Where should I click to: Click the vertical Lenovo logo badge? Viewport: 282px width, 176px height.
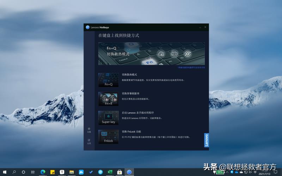pos(207,140)
